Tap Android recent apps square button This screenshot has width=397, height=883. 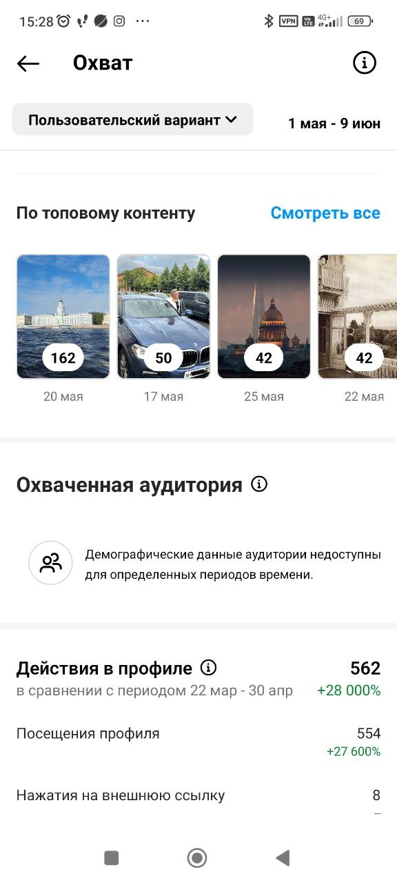pos(111,857)
